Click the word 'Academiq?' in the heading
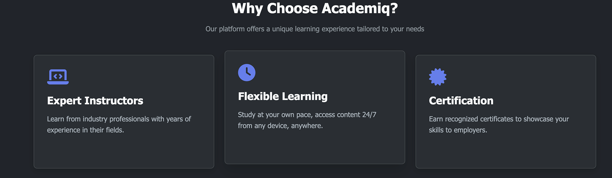This screenshot has width=612, height=178. (x=360, y=9)
